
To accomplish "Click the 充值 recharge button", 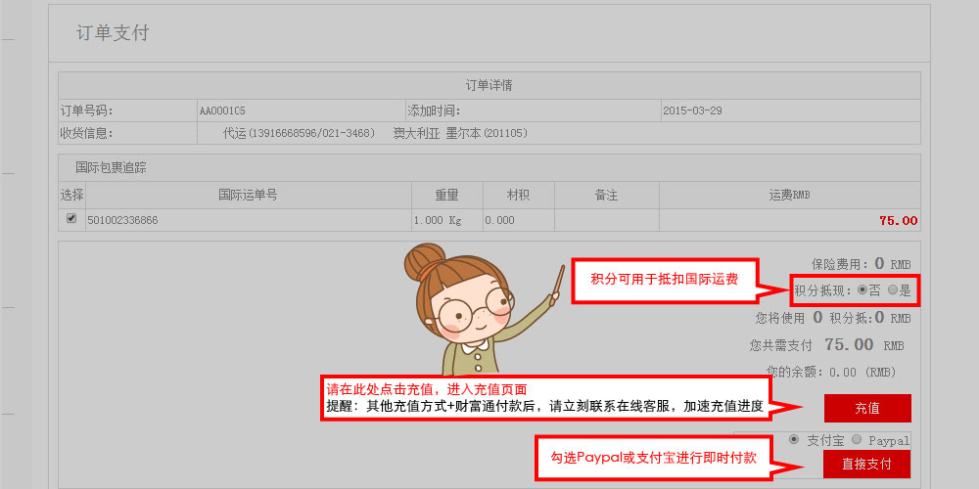I will coord(867,409).
